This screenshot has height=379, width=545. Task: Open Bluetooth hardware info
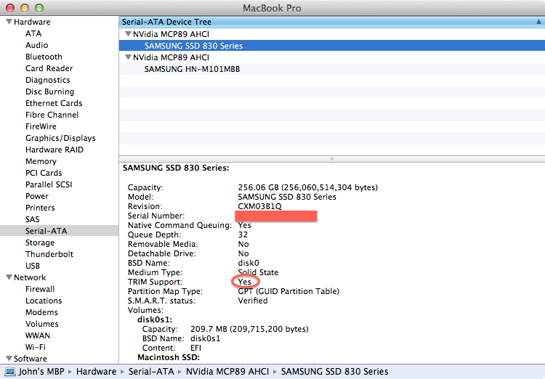[x=44, y=57]
